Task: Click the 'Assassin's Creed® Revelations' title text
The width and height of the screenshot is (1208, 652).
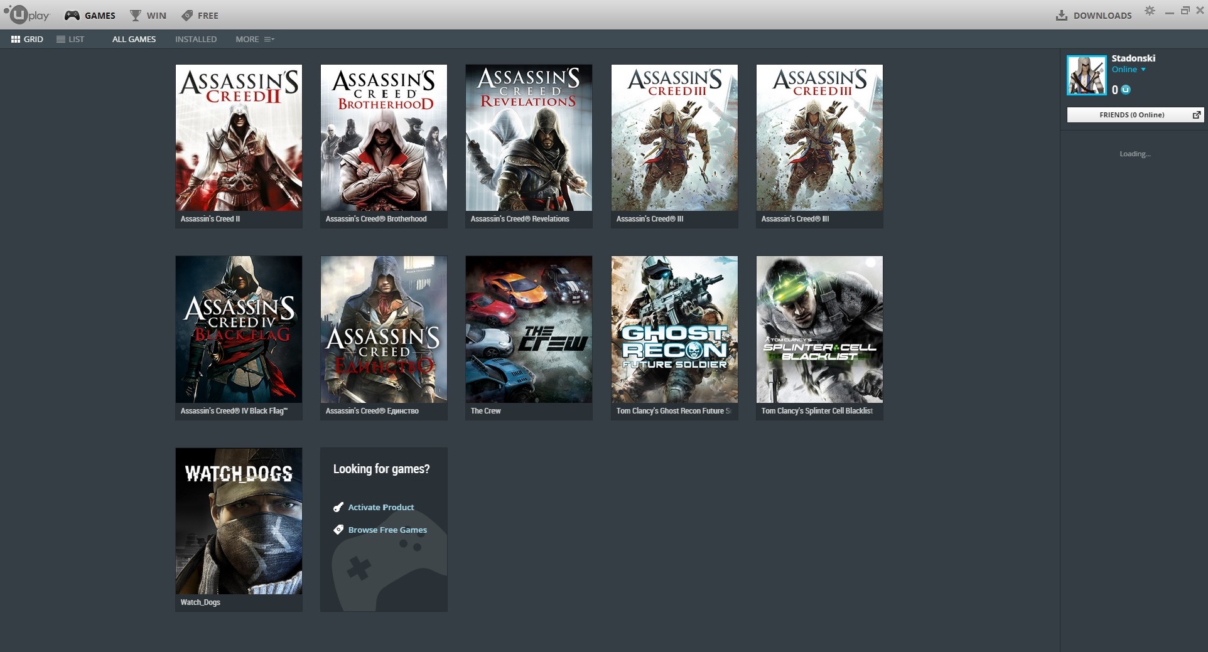Action: coord(520,219)
